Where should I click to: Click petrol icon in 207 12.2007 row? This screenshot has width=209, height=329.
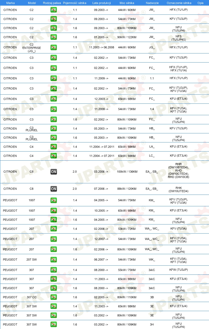click(54, 239)
